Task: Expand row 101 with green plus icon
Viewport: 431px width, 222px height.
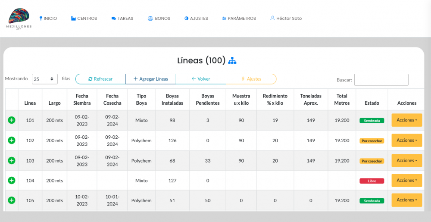Action: coord(12,120)
